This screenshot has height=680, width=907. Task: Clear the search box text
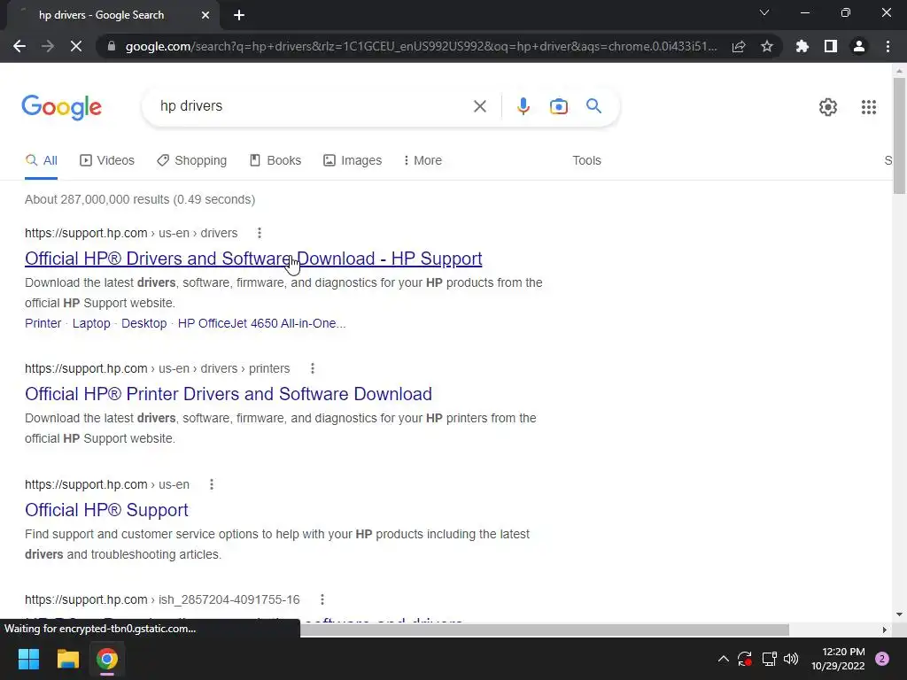(479, 106)
